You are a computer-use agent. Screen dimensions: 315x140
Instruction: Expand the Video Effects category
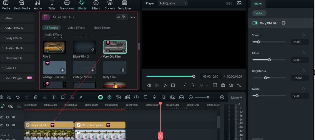click(17, 28)
